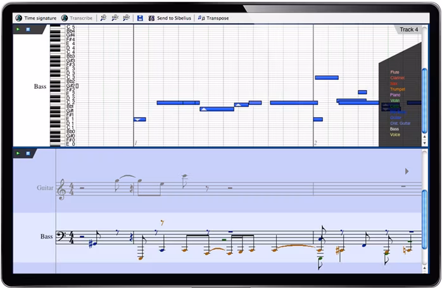Click the piano roll vertical scrollbar thumb

(x=424, y=100)
